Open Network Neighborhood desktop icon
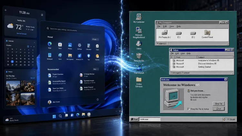The image size is (242, 136). coord(139,33)
